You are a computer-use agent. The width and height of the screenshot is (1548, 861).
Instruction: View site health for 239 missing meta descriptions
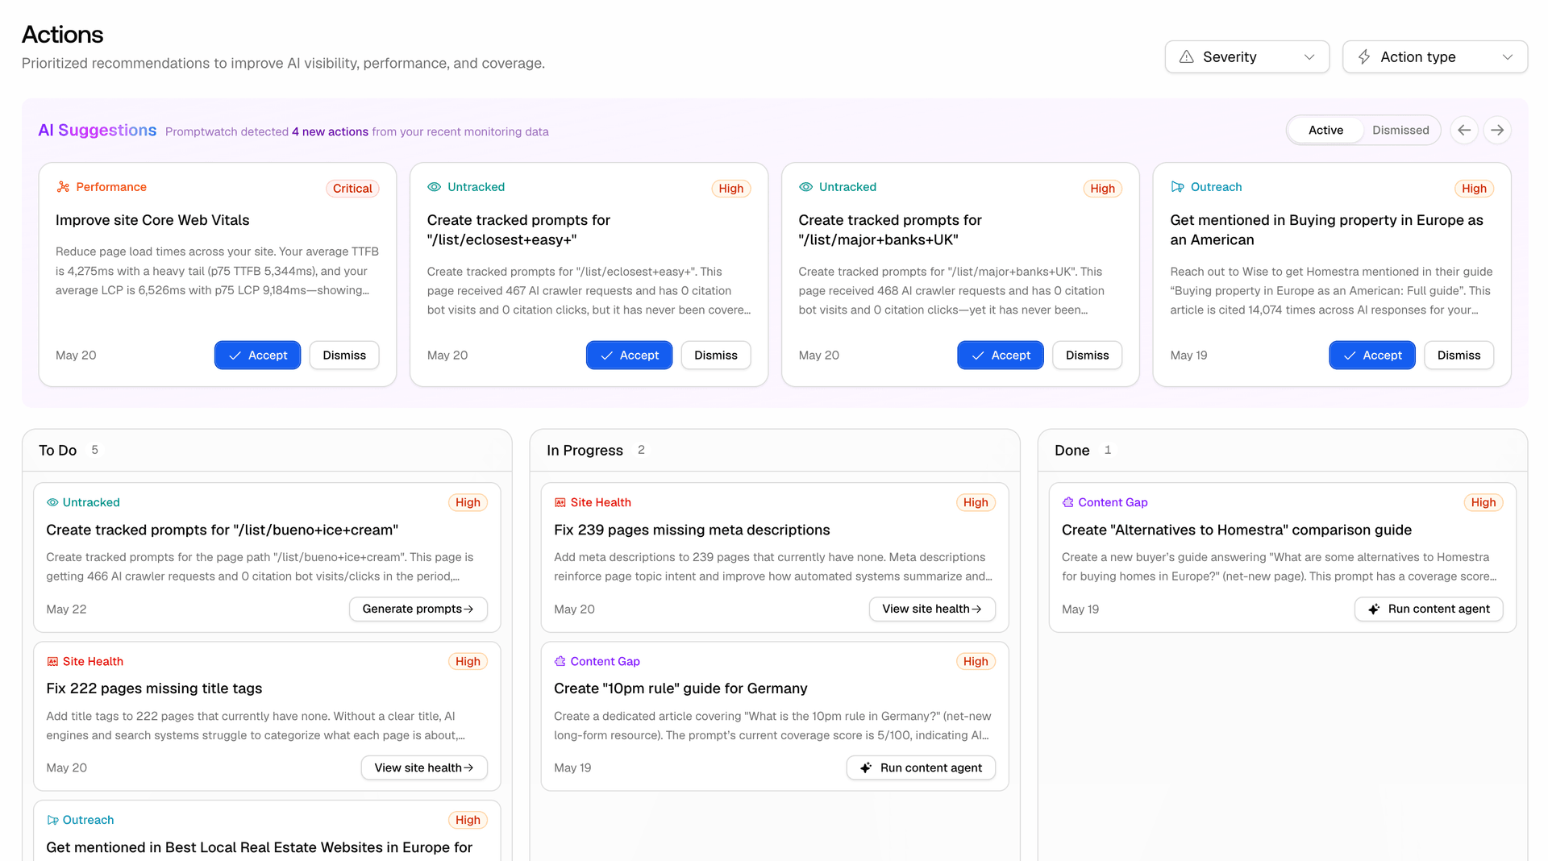point(932,609)
